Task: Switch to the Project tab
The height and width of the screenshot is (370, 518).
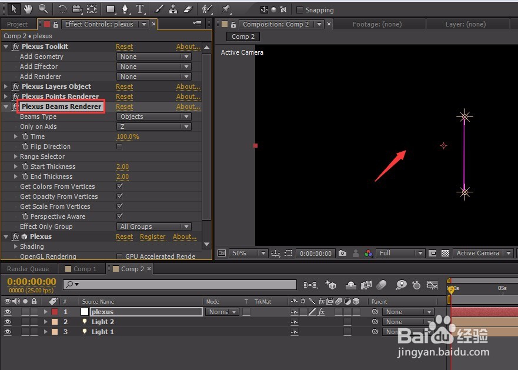Action: click(x=17, y=24)
